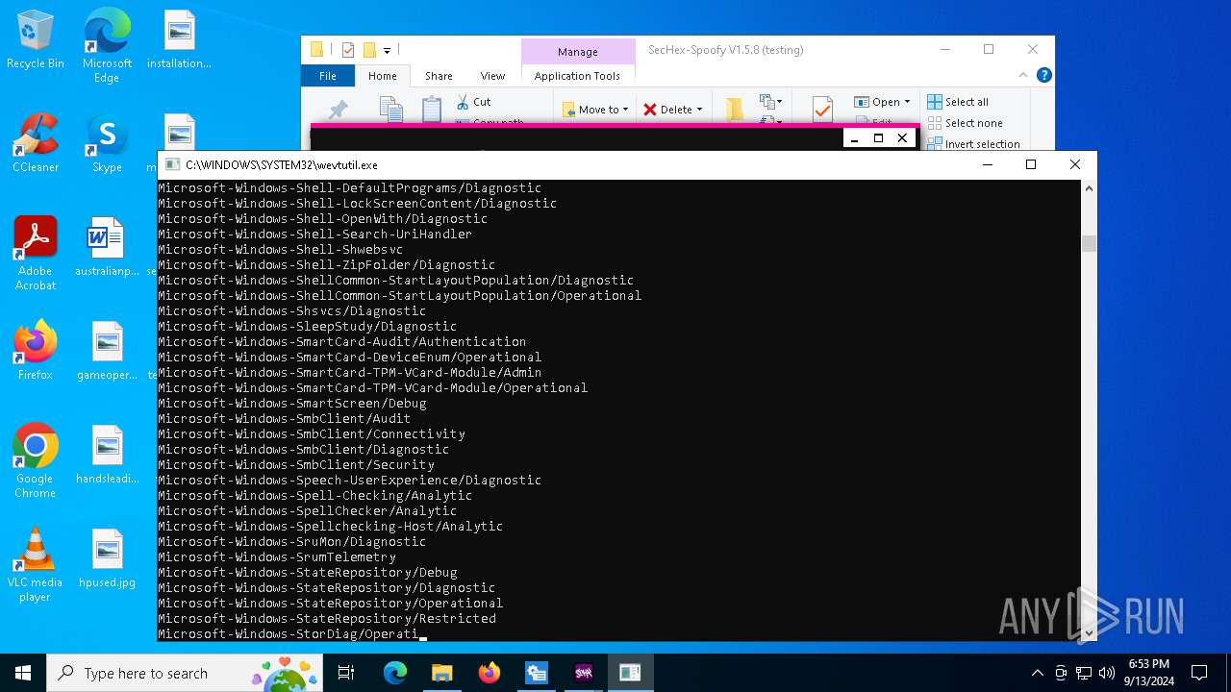1231x692 pixels.
Task: Click the taskbar clock showing 6:53 PM
Action: (x=1148, y=673)
